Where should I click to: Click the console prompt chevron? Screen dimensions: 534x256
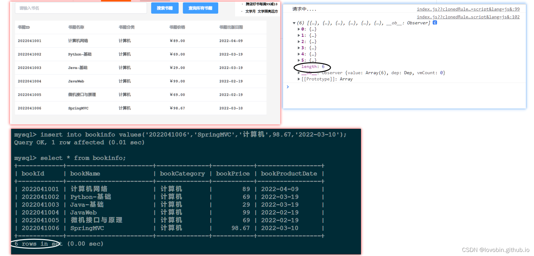pos(288,87)
